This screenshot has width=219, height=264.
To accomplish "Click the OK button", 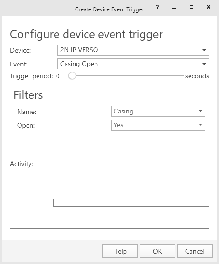I will pyautogui.click(x=157, y=251).
